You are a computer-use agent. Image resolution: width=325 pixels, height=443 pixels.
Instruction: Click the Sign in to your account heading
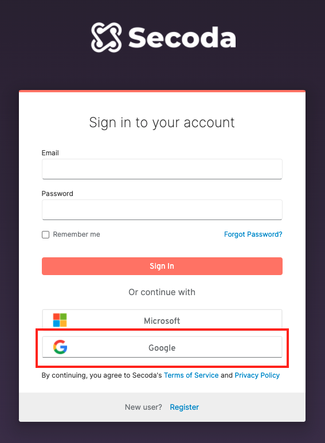pyautogui.click(x=162, y=123)
